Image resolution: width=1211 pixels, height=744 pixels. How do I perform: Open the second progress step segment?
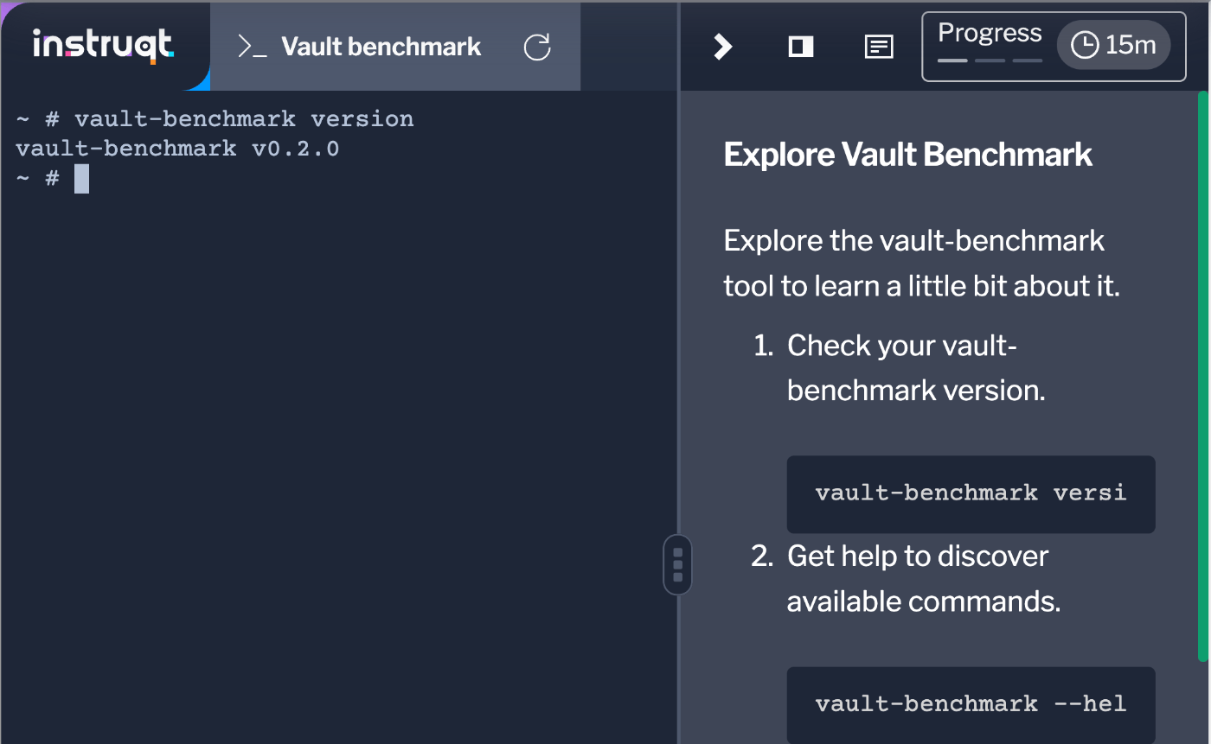[990, 61]
